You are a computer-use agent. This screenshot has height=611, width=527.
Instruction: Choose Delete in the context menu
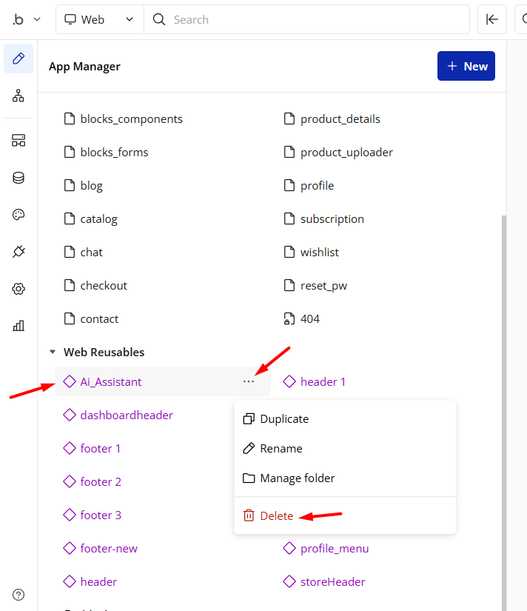coord(276,516)
